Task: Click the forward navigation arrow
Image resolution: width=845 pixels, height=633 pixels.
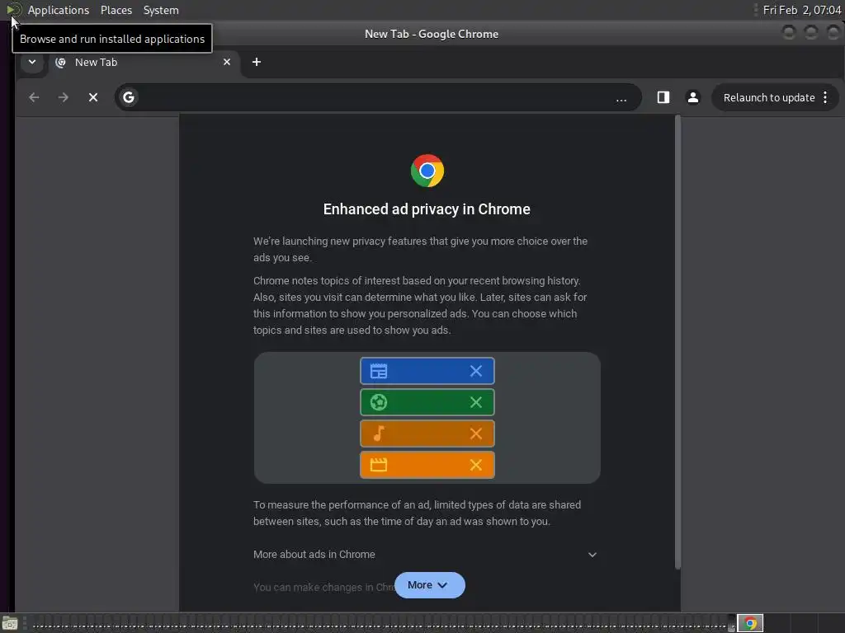Action: pyautogui.click(x=63, y=97)
